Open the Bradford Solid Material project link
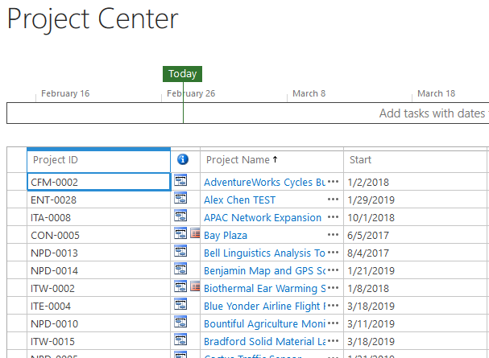Screen dimensions: 489x358 (x=264, y=342)
